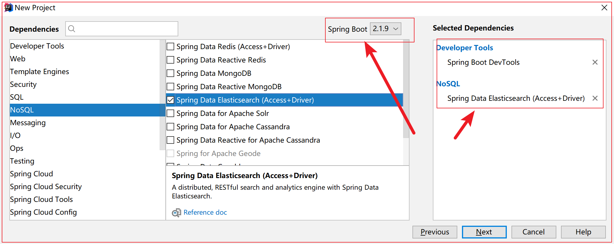Click the Next button
The image size is (614, 244).
pyautogui.click(x=484, y=232)
